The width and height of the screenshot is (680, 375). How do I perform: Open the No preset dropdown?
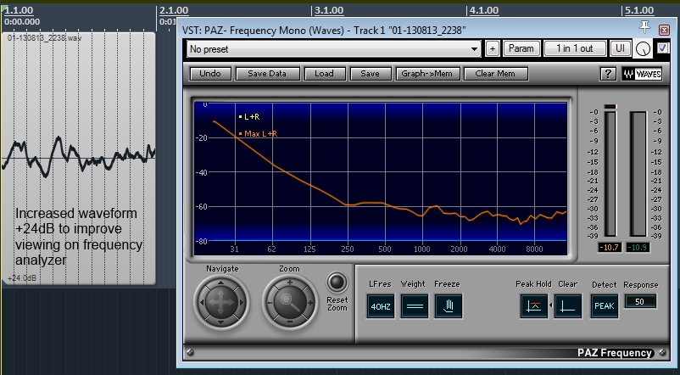coord(334,49)
